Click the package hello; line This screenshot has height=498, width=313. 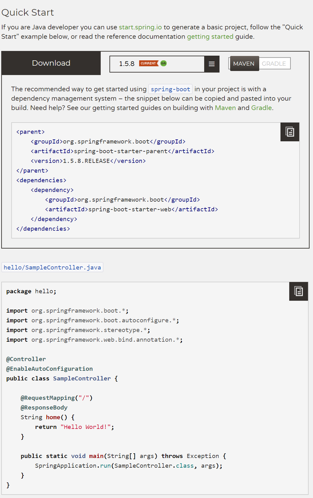31,291
